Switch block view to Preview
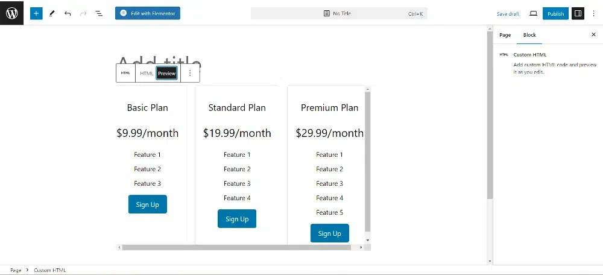 166,73
